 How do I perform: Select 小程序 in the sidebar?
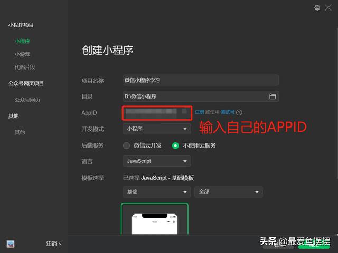(22, 41)
